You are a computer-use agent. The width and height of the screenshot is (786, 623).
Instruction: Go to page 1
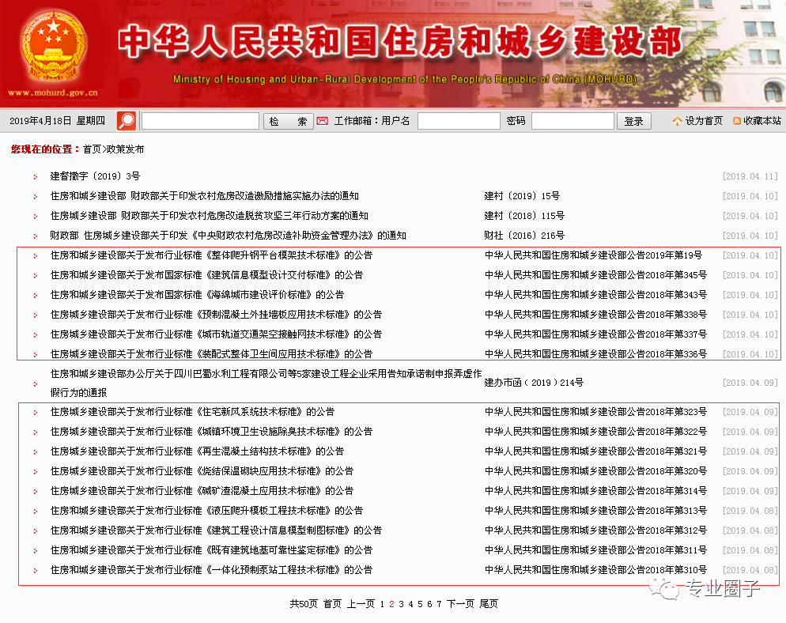(382, 605)
